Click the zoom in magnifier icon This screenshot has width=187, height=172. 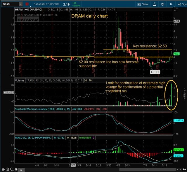point(7,169)
